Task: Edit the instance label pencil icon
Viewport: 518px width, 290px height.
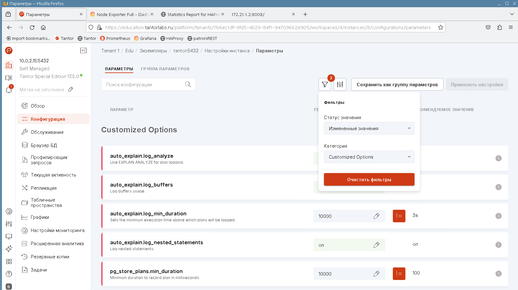Action: [x=71, y=89]
